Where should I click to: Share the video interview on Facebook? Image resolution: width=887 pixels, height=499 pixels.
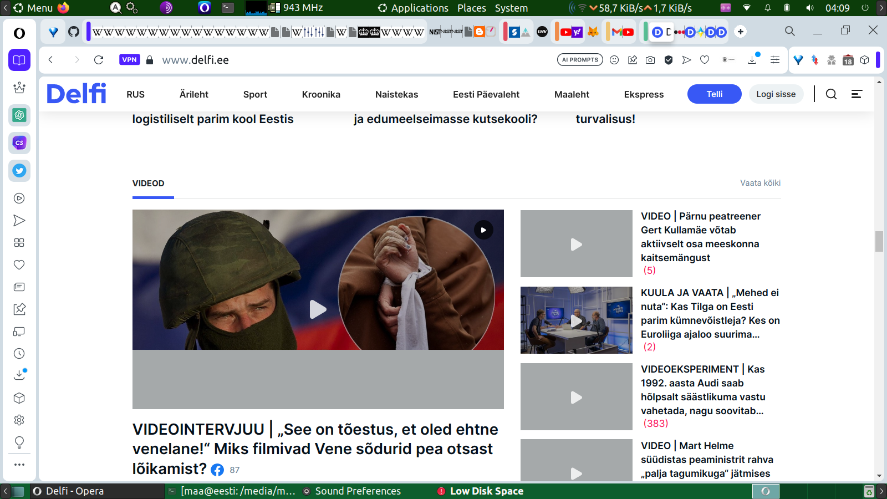click(217, 470)
